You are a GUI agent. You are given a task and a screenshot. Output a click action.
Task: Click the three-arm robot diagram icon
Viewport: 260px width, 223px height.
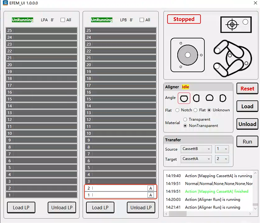231,58
